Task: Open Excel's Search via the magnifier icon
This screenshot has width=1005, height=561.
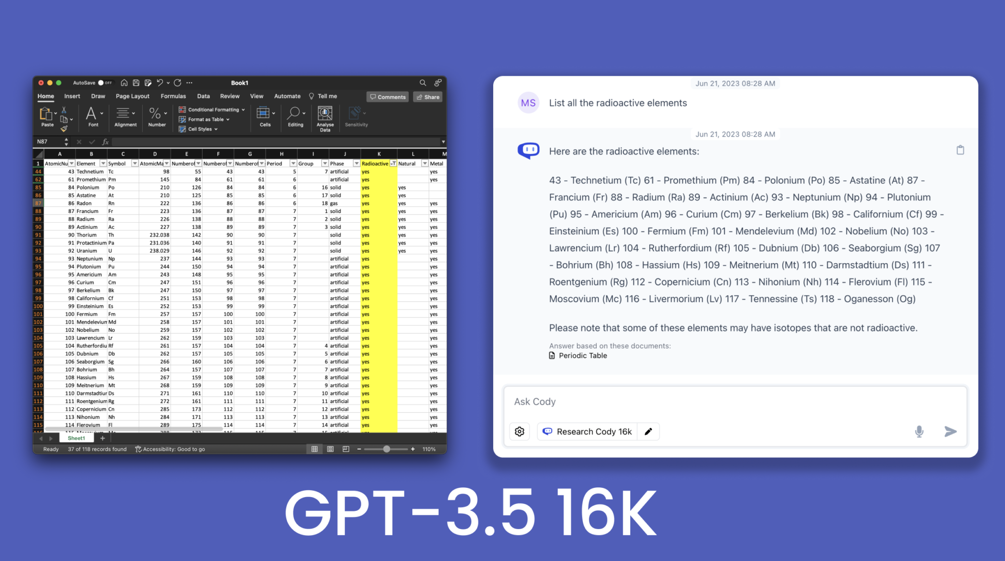Action: click(423, 82)
